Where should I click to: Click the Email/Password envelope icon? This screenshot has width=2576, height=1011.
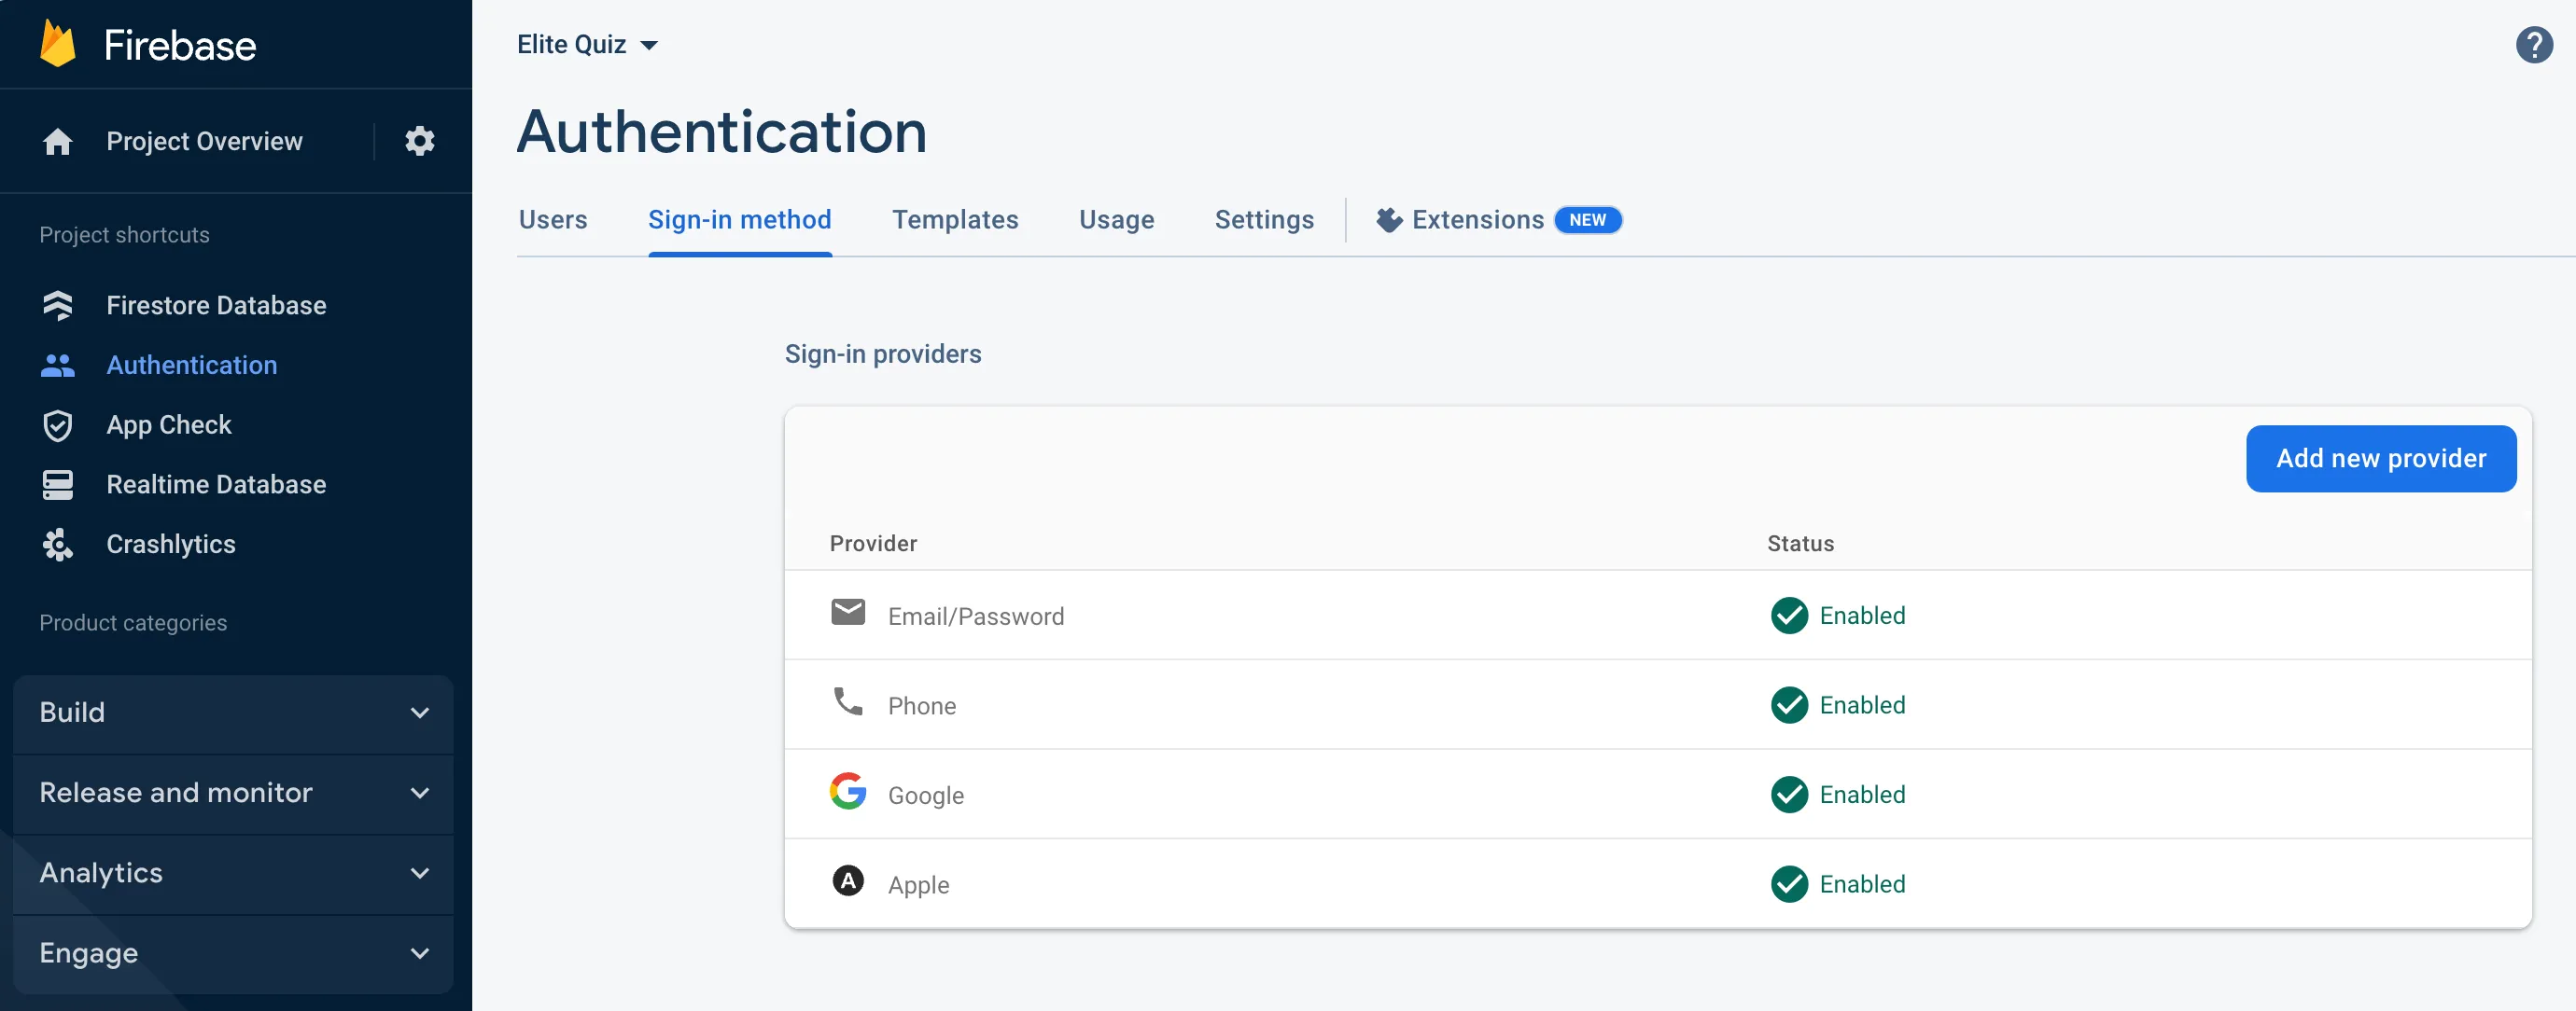[x=848, y=613]
